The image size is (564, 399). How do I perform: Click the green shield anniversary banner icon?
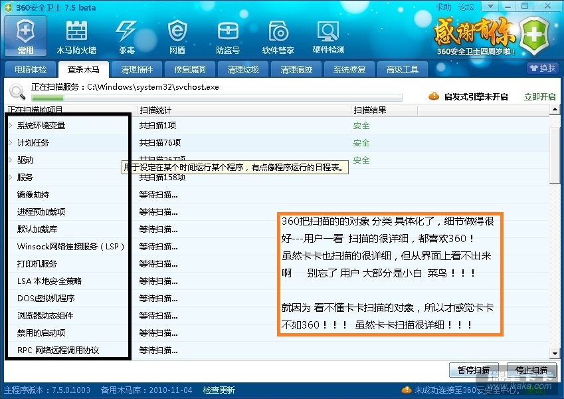tap(535, 35)
